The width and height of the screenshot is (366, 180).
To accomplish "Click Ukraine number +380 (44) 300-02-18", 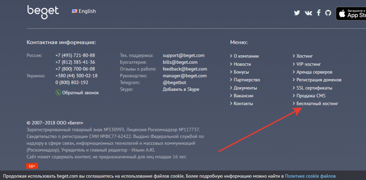I will click(76, 76).
